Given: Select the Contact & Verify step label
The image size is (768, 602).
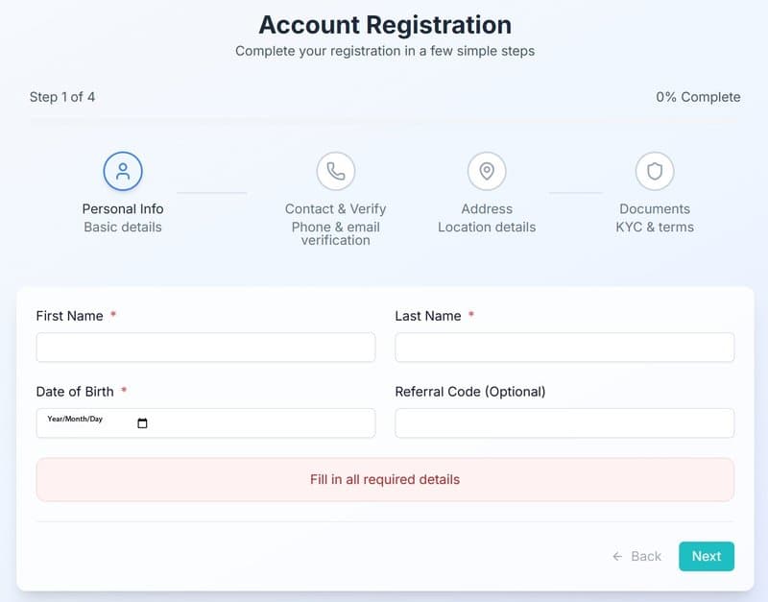Looking at the screenshot, I should point(336,209).
